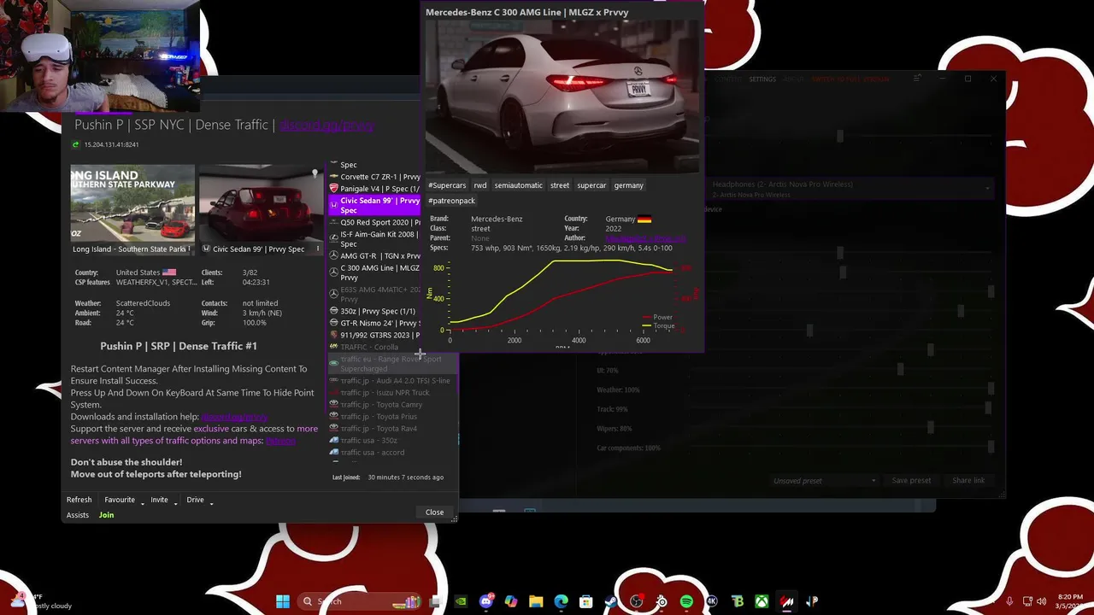This screenshot has height=615, width=1094.
Task: Select the highlighted Civic Sedan 99' entry
Action: coord(374,205)
